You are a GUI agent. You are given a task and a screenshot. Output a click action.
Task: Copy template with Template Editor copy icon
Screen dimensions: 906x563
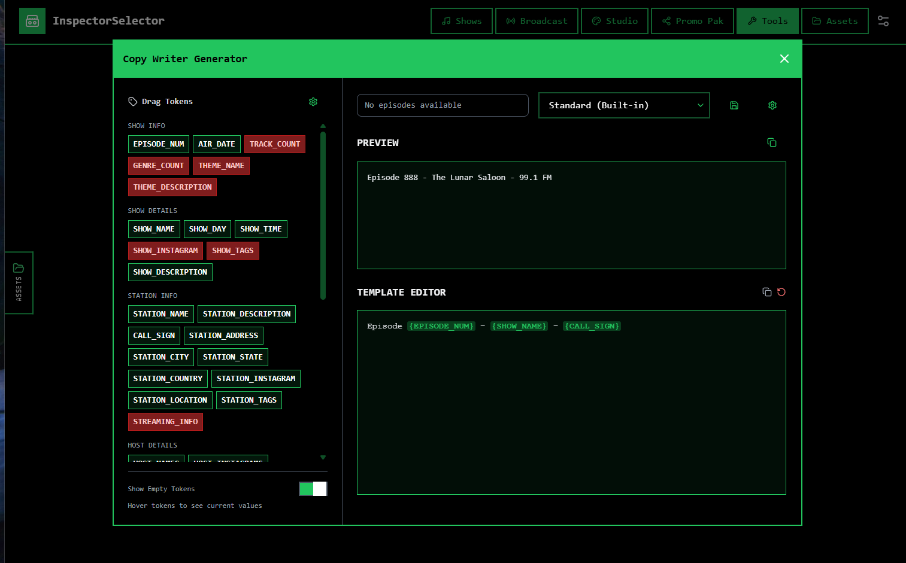click(x=766, y=292)
